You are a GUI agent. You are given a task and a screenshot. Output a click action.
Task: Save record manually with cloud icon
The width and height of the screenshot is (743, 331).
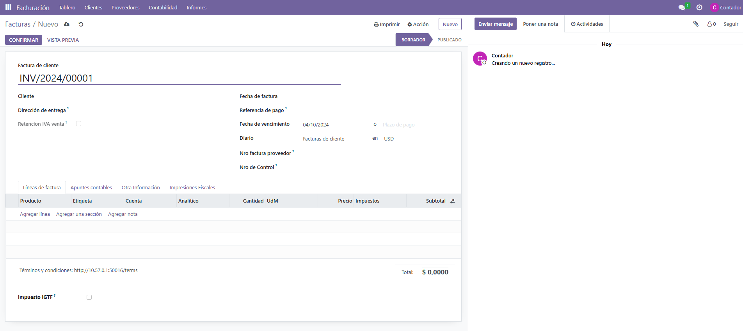click(67, 24)
